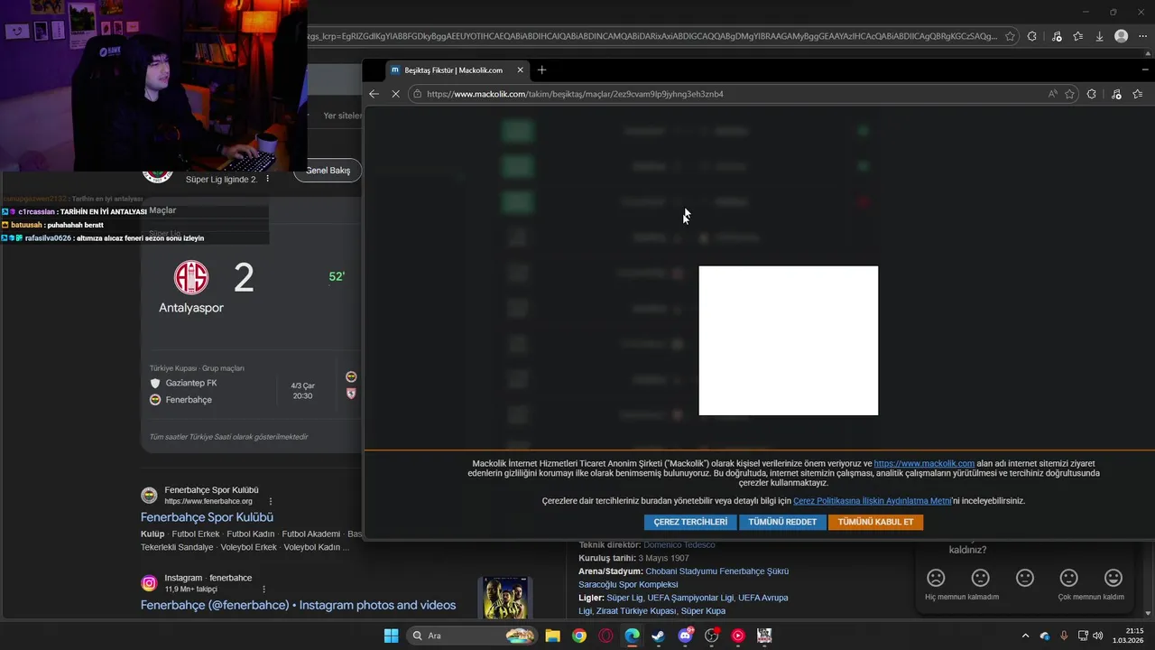Select the Maçlar tab in Google panel

(162, 210)
